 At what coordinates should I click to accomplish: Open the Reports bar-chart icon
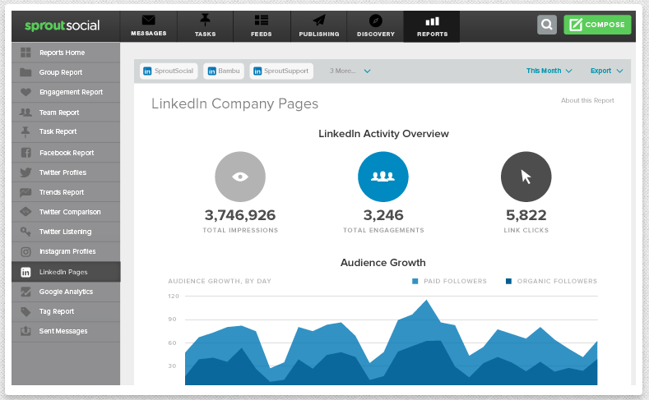432,21
